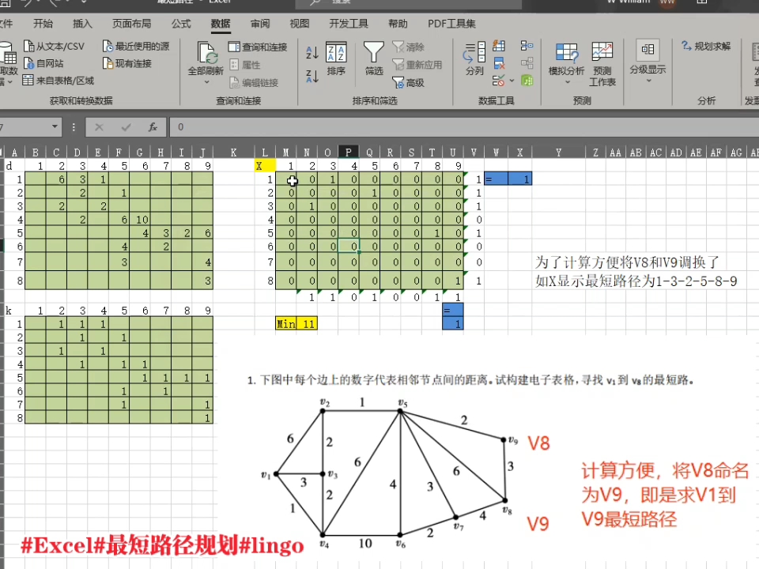Switch to the 公式 (Formulas) ribbon tab
Screen dimensions: 759x569
coord(180,24)
